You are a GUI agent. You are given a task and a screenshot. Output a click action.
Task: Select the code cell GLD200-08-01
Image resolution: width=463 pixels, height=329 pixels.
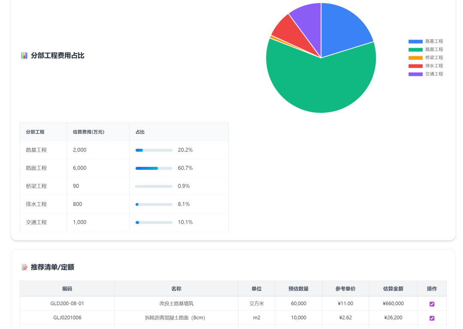click(x=67, y=303)
